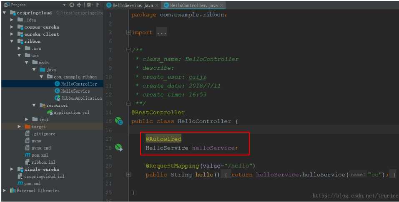The width and height of the screenshot is (399, 202).
Task: Click the eureka-client module folder icon
Action: [x=20, y=34]
